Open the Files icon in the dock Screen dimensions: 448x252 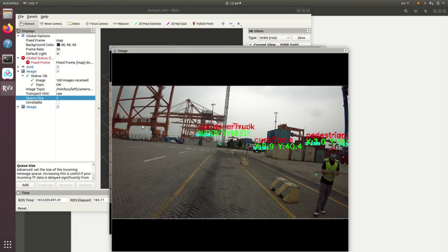point(8,13)
